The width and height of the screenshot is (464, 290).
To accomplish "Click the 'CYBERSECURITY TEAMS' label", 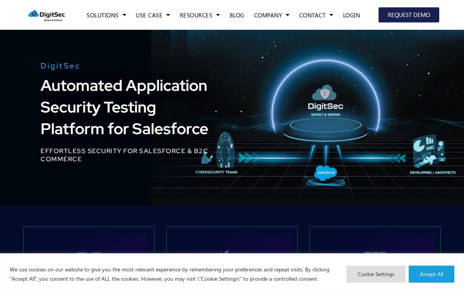I will click(x=216, y=172).
